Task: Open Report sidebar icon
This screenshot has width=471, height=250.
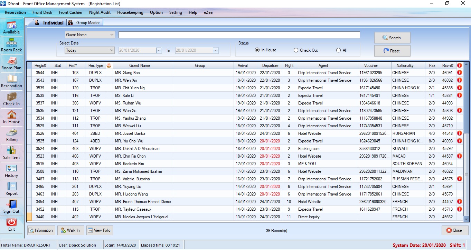Action: pyautogui.click(x=12, y=189)
